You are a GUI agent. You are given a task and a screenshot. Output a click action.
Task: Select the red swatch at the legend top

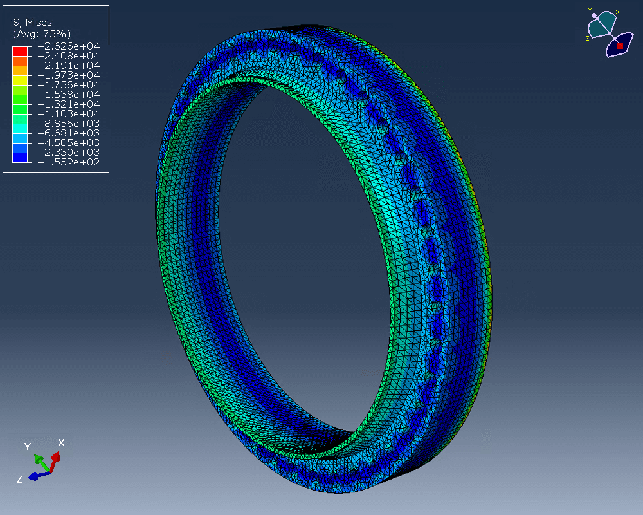tap(20, 51)
